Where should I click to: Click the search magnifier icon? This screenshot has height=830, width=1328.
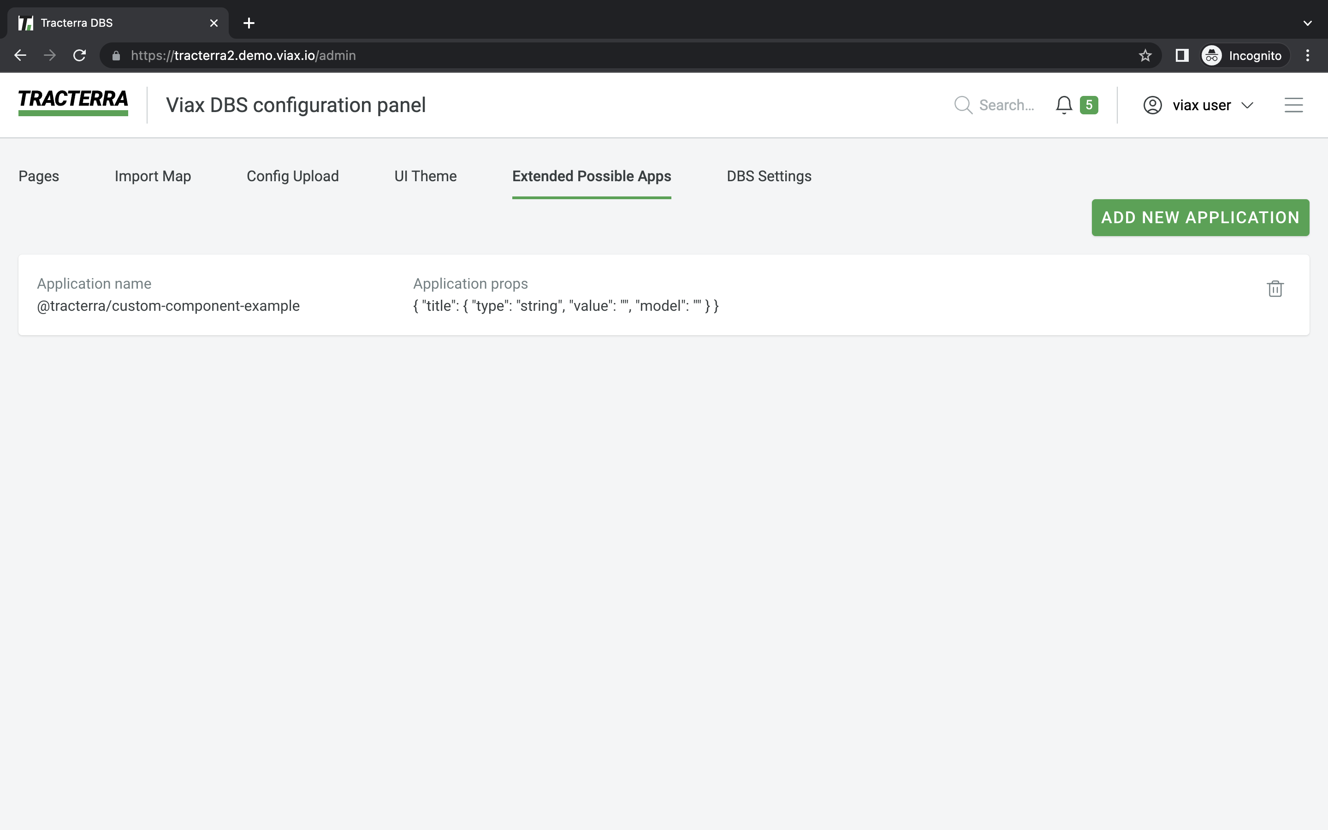[x=962, y=105]
